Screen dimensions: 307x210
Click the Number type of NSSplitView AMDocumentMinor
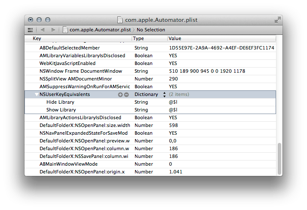point(144,79)
